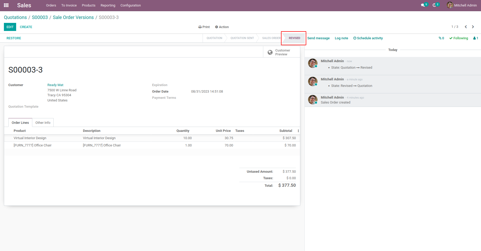The height and width of the screenshot is (251, 481).
Task: Click the 10.00 quantity cell
Action: pos(188,138)
